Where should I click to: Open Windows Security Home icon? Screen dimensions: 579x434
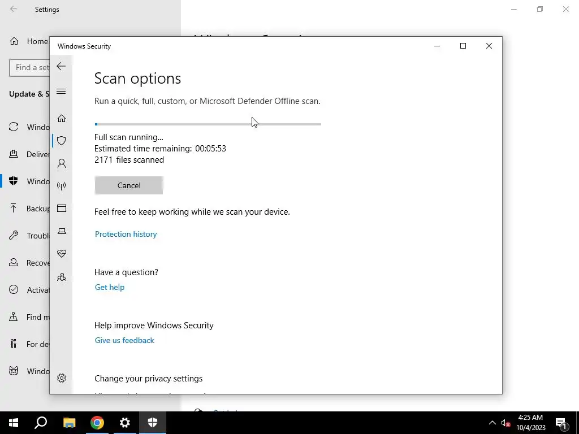pyautogui.click(x=62, y=119)
